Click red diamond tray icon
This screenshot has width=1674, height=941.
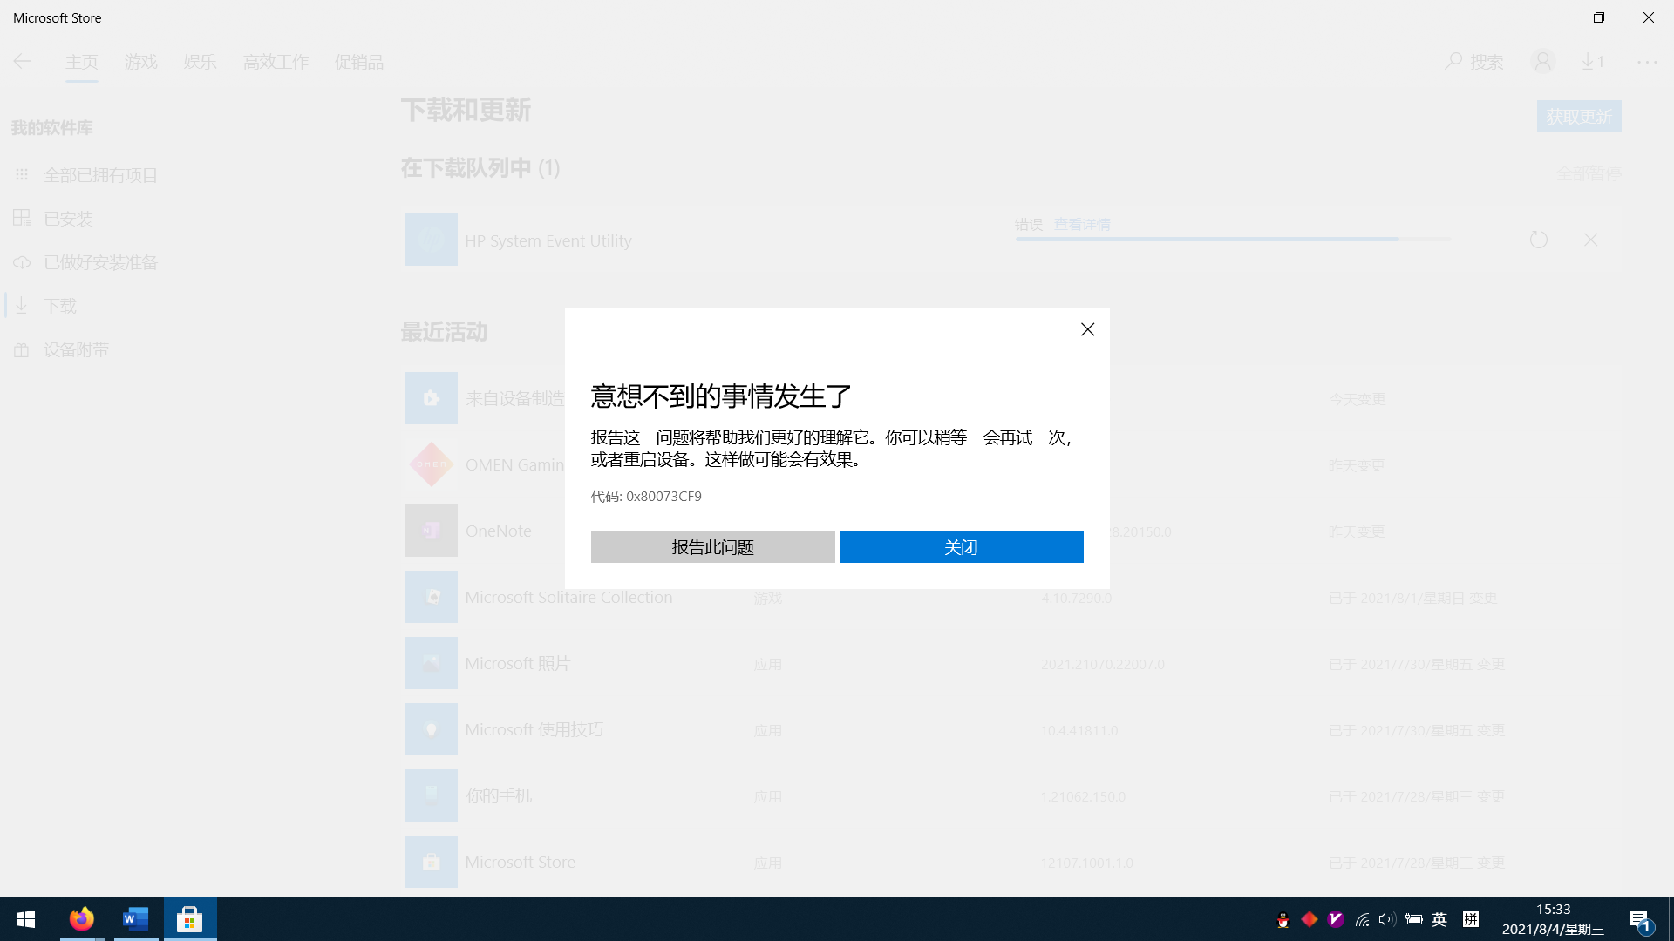pyautogui.click(x=1310, y=919)
